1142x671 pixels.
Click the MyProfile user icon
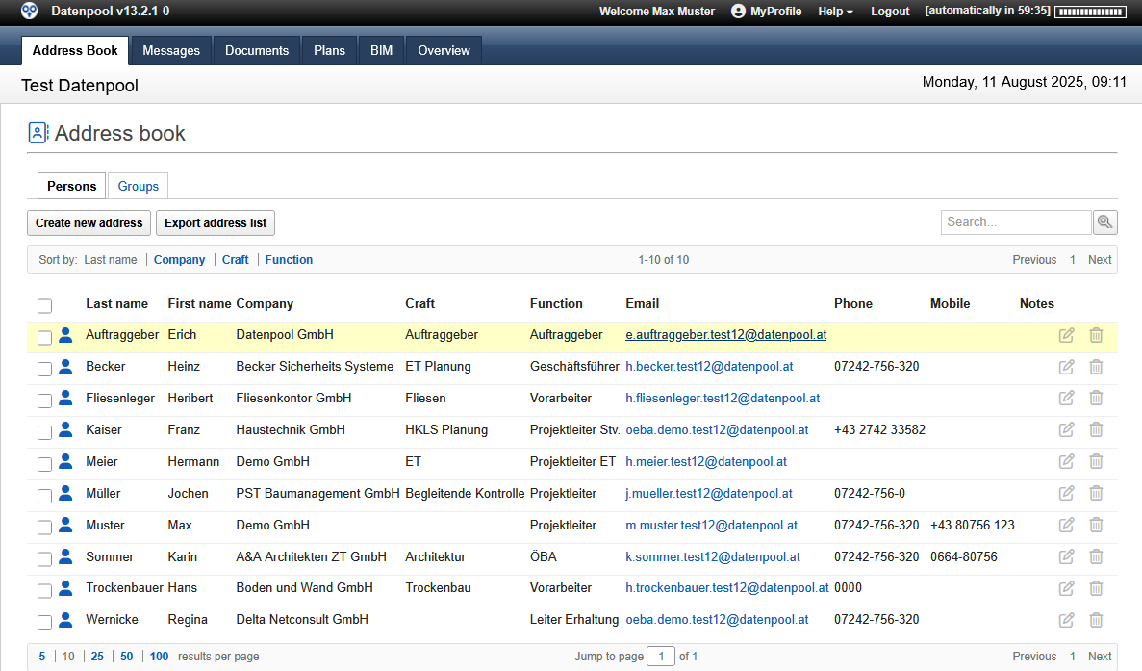[x=739, y=12]
